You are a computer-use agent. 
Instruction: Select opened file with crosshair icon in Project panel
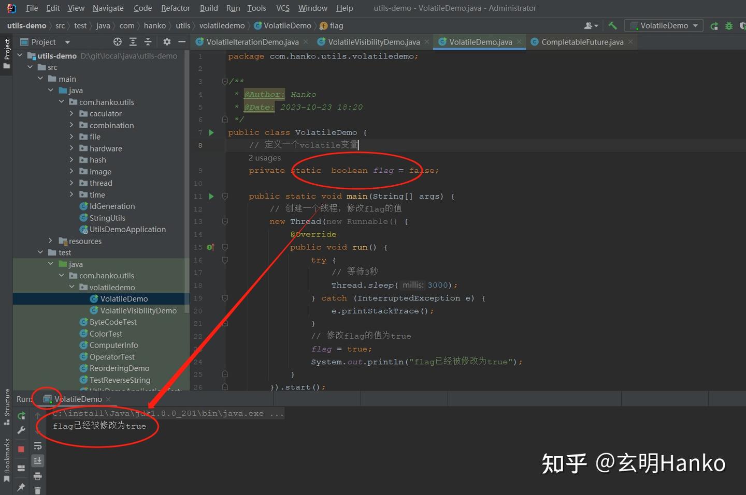tap(117, 41)
